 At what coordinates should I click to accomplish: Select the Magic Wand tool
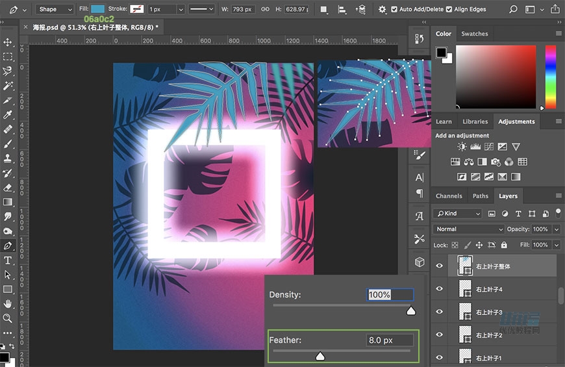tap(8, 86)
